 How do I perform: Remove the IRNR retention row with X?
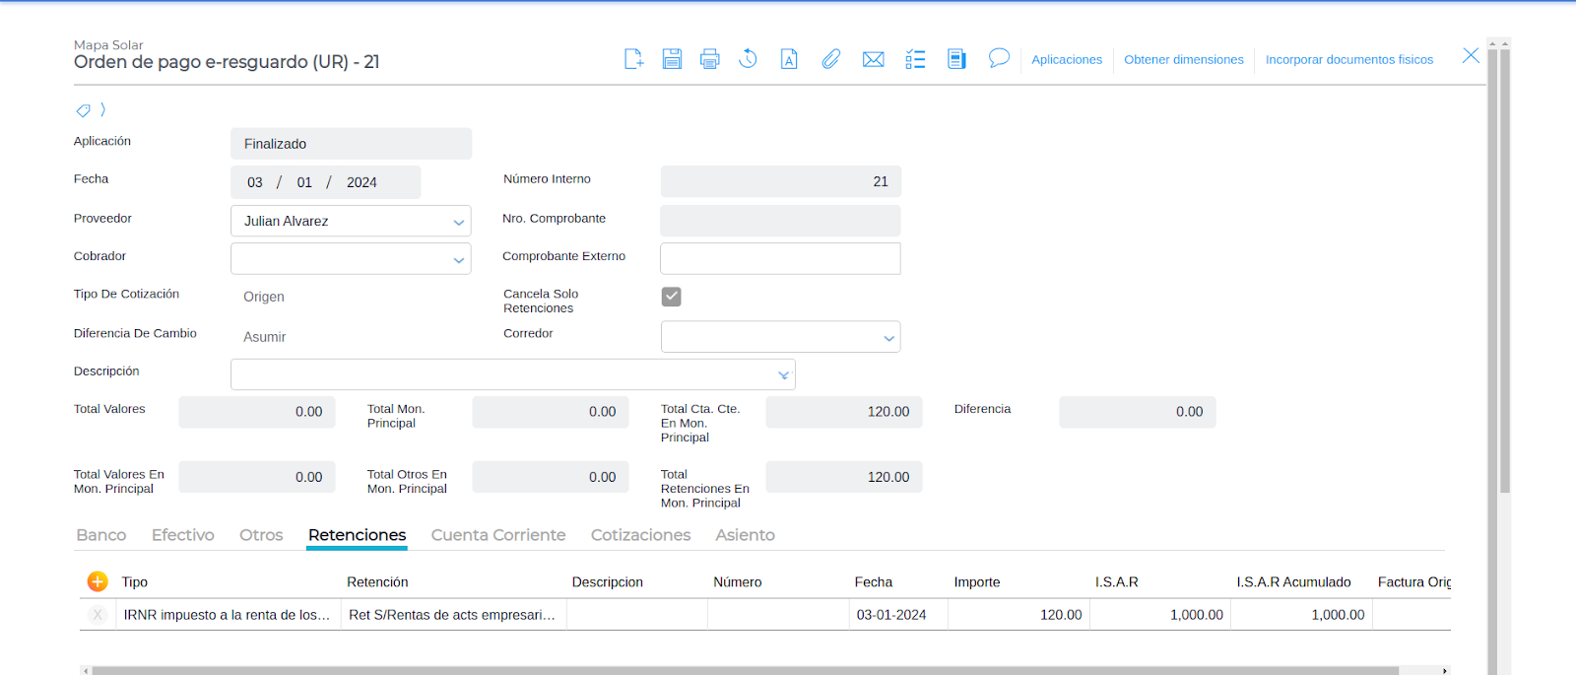98,615
